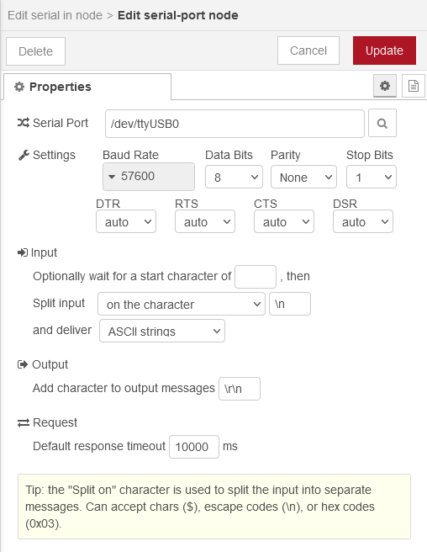The image size is (427, 552).
Task: Click the start character input field
Action: pos(256,277)
